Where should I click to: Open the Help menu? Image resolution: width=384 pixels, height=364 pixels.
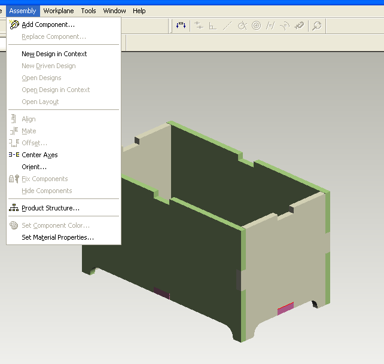point(139,11)
